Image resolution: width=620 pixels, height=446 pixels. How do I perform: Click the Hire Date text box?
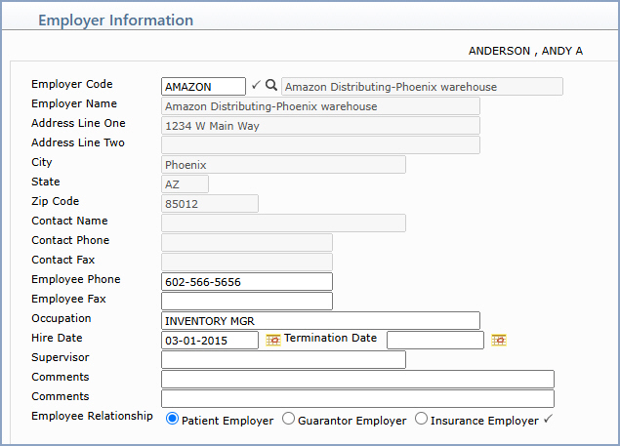click(x=210, y=340)
